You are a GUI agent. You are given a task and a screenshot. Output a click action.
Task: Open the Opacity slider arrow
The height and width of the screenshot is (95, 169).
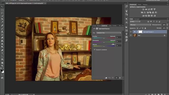167,25
